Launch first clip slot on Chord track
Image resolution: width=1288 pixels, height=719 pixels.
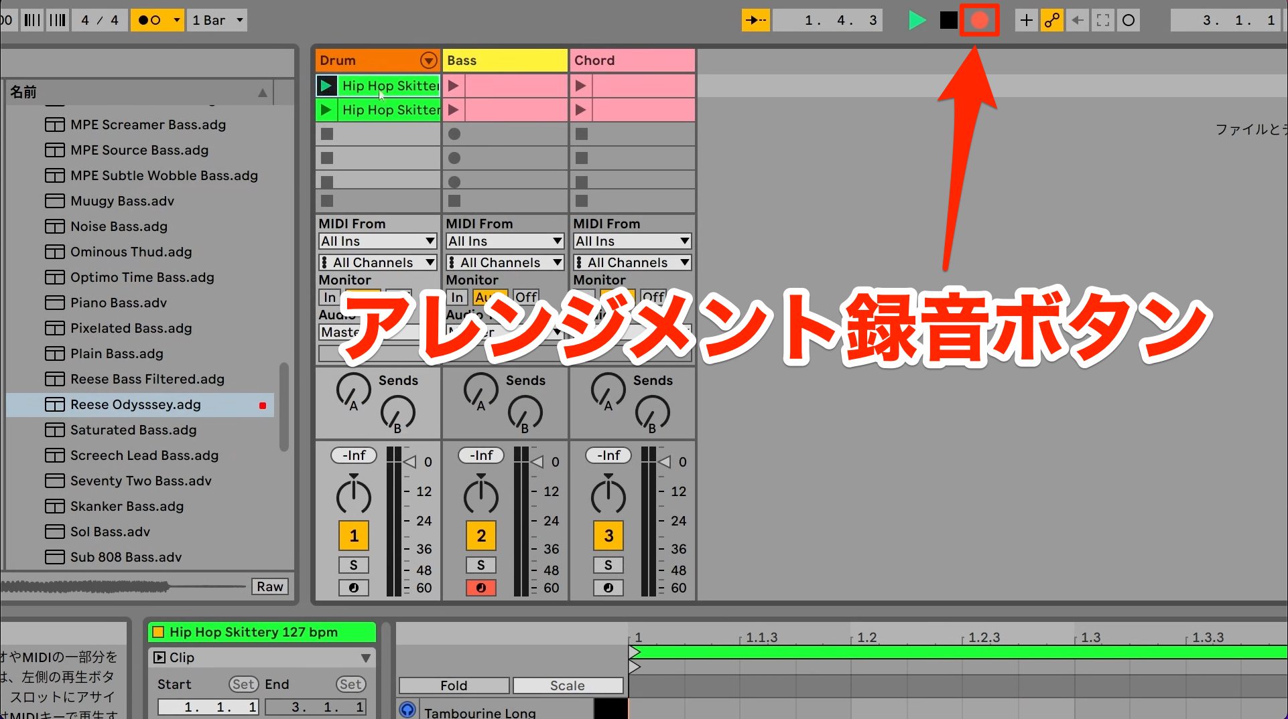click(x=581, y=86)
